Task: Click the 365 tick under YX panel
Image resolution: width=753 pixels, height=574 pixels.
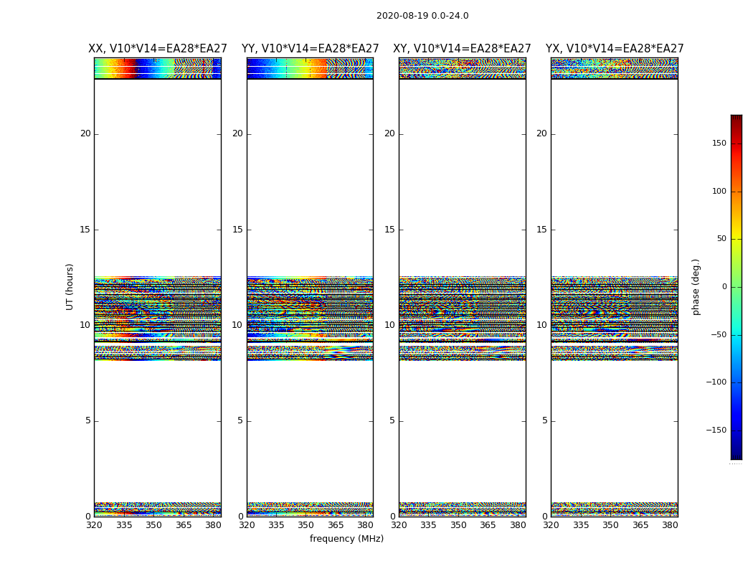Action: tap(640, 525)
